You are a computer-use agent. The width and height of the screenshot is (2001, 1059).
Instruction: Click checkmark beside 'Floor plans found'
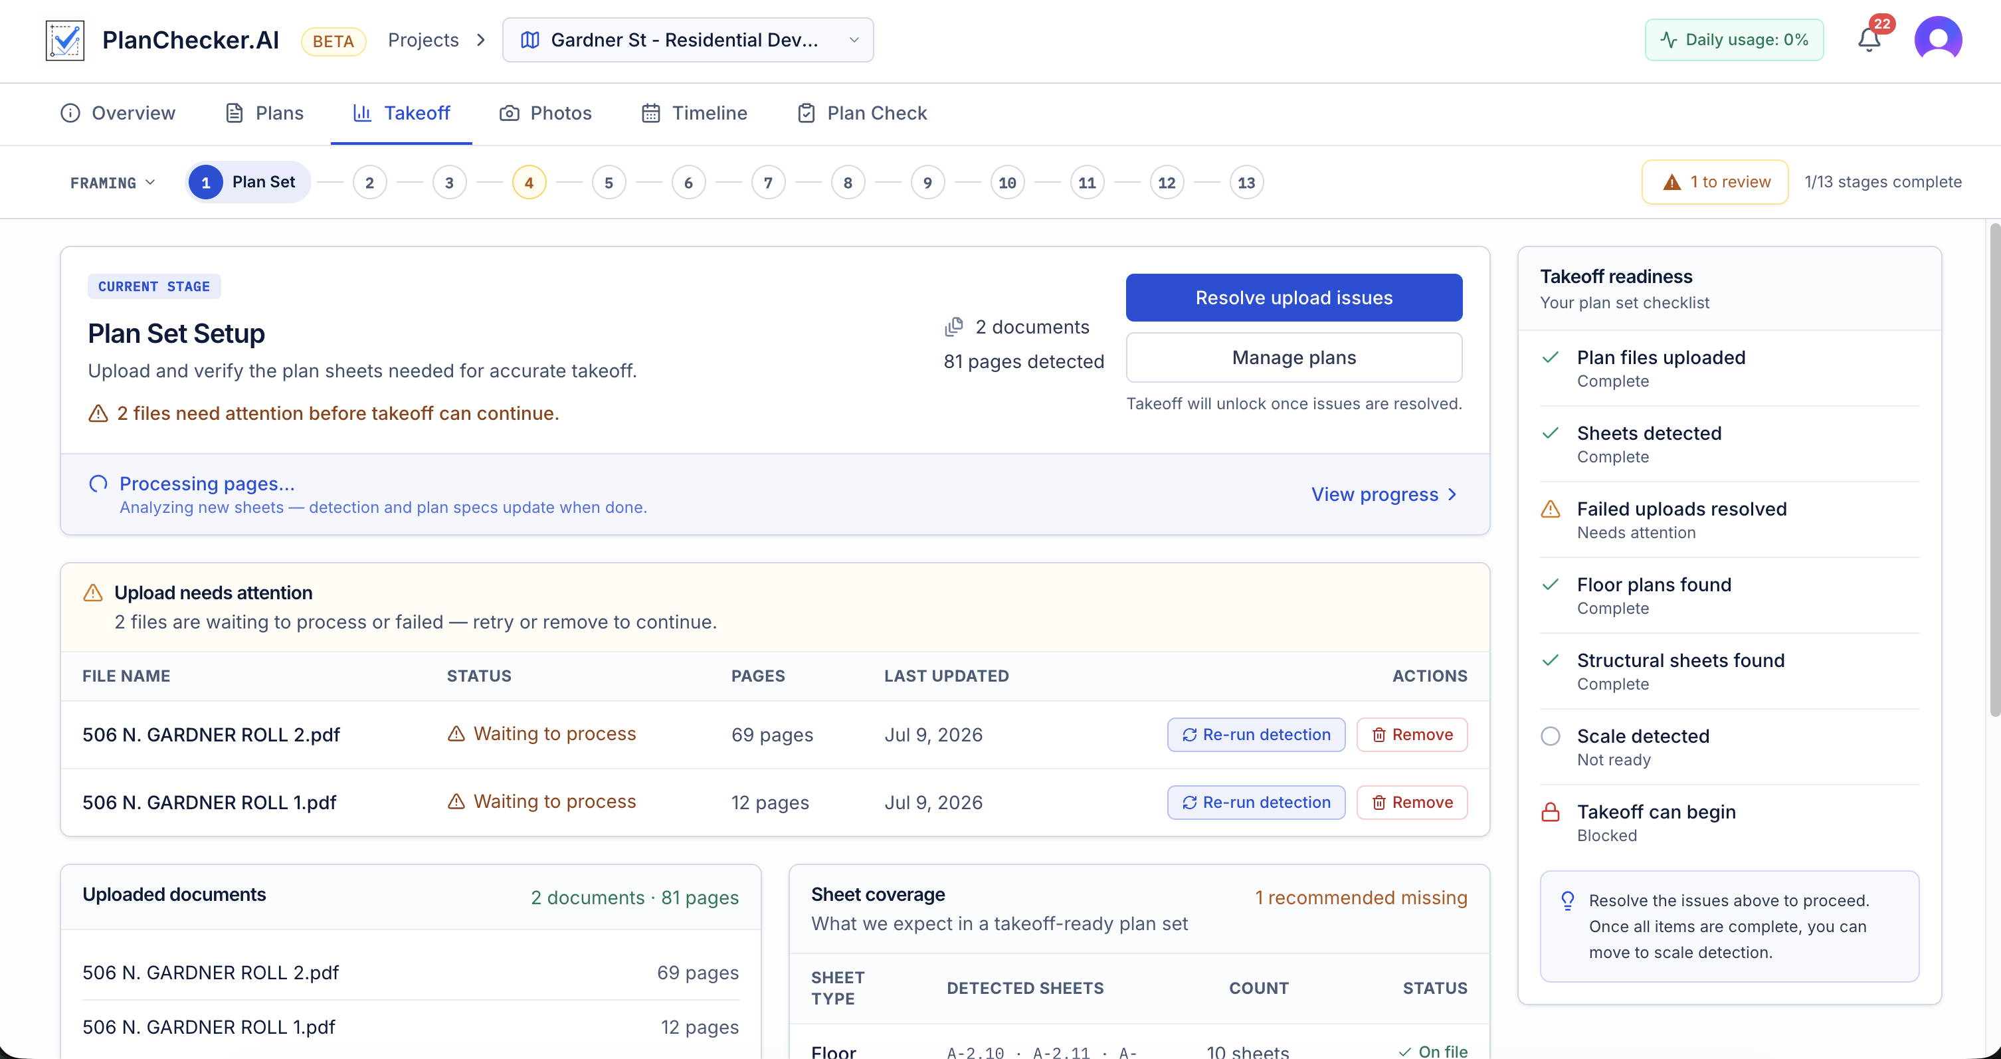pyautogui.click(x=1550, y=584)
